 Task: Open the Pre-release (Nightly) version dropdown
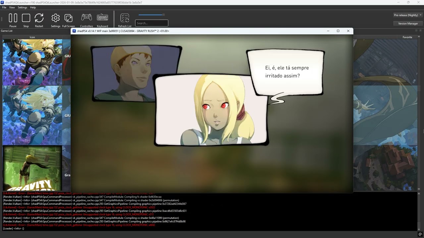[407, 15]
